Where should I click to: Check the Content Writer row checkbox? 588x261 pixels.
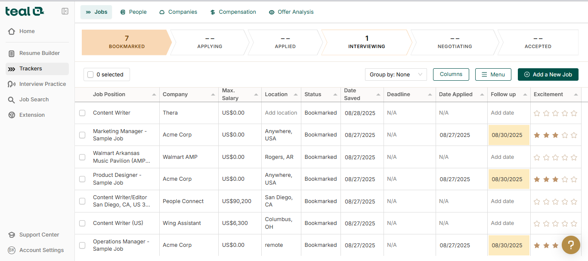coord(82,113)
